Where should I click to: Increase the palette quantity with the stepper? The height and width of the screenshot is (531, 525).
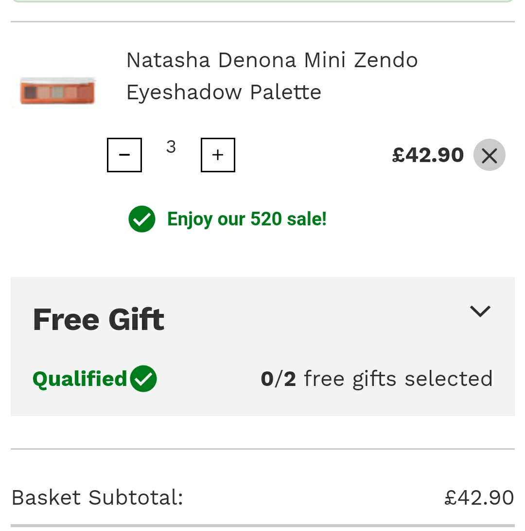click(218, 155)
